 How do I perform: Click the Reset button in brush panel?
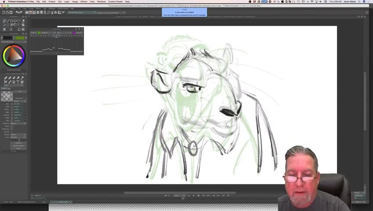(18, 149)
